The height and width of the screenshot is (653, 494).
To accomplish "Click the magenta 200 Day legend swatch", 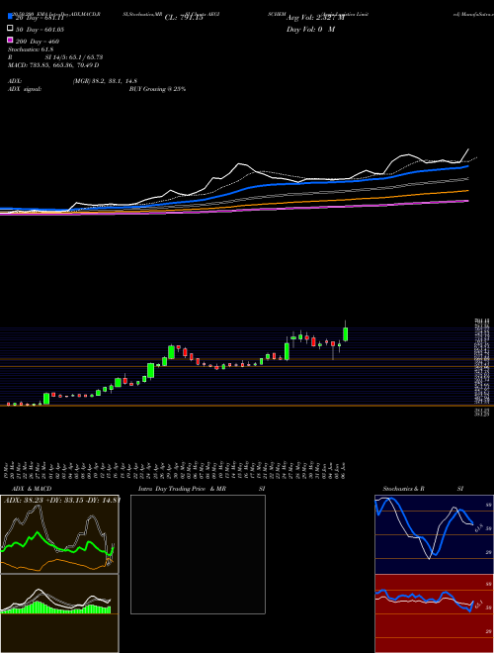I will pyautogui.click(x=11, y=40).
